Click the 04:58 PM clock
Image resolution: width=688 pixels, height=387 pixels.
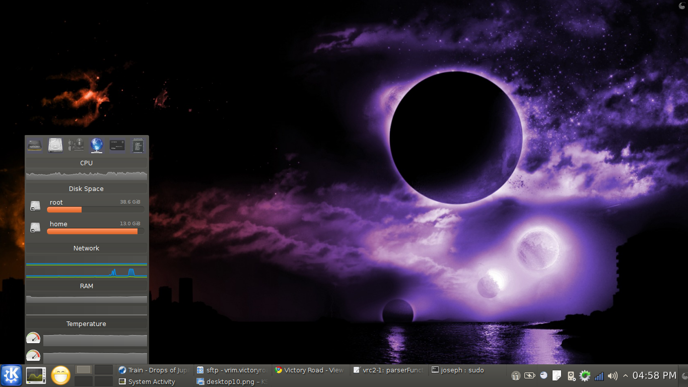[x=654, y=376]
